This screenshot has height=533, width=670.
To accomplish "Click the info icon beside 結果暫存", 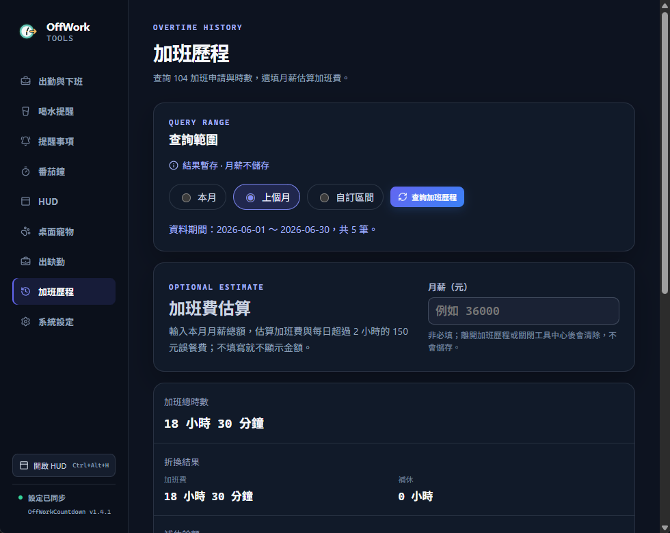I will tap(174, 165).
